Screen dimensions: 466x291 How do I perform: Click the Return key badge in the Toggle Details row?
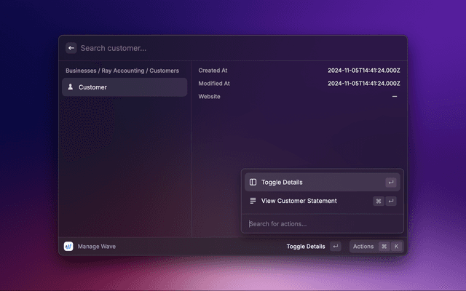click(391, 183)
